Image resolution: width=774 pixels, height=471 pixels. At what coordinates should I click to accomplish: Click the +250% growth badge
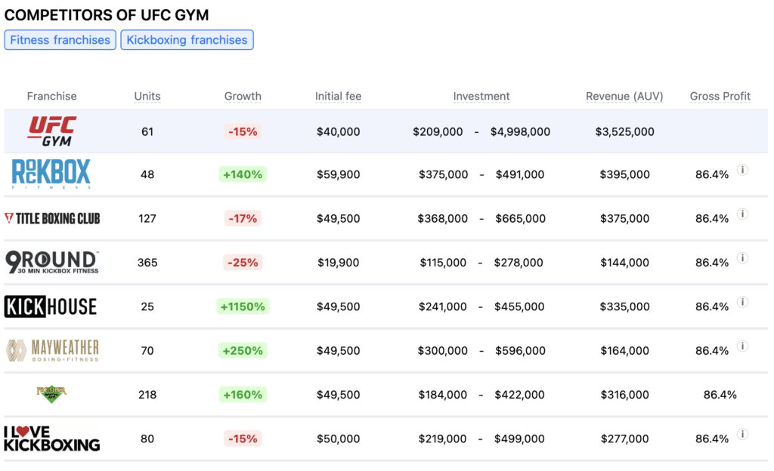[x=243, y=350]
